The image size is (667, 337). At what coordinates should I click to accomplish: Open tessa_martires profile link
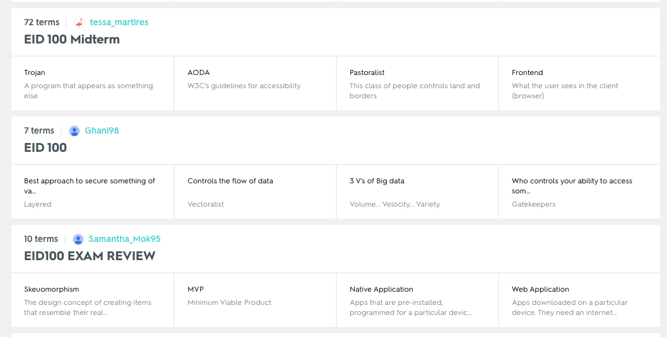[x=119, y=23]
